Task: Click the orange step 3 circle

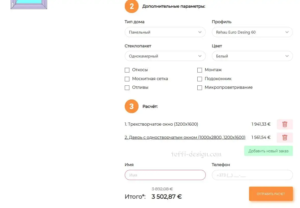Action: tap(131, 106)
